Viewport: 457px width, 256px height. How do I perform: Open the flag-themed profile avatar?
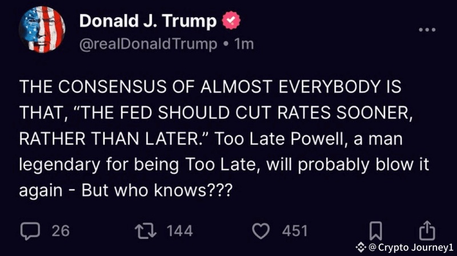tap(42, 31)
